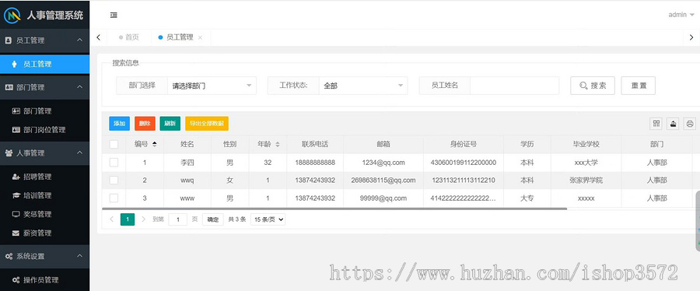Open 部门管理 submenu item

pyautogui.click(x=44, y=111)
